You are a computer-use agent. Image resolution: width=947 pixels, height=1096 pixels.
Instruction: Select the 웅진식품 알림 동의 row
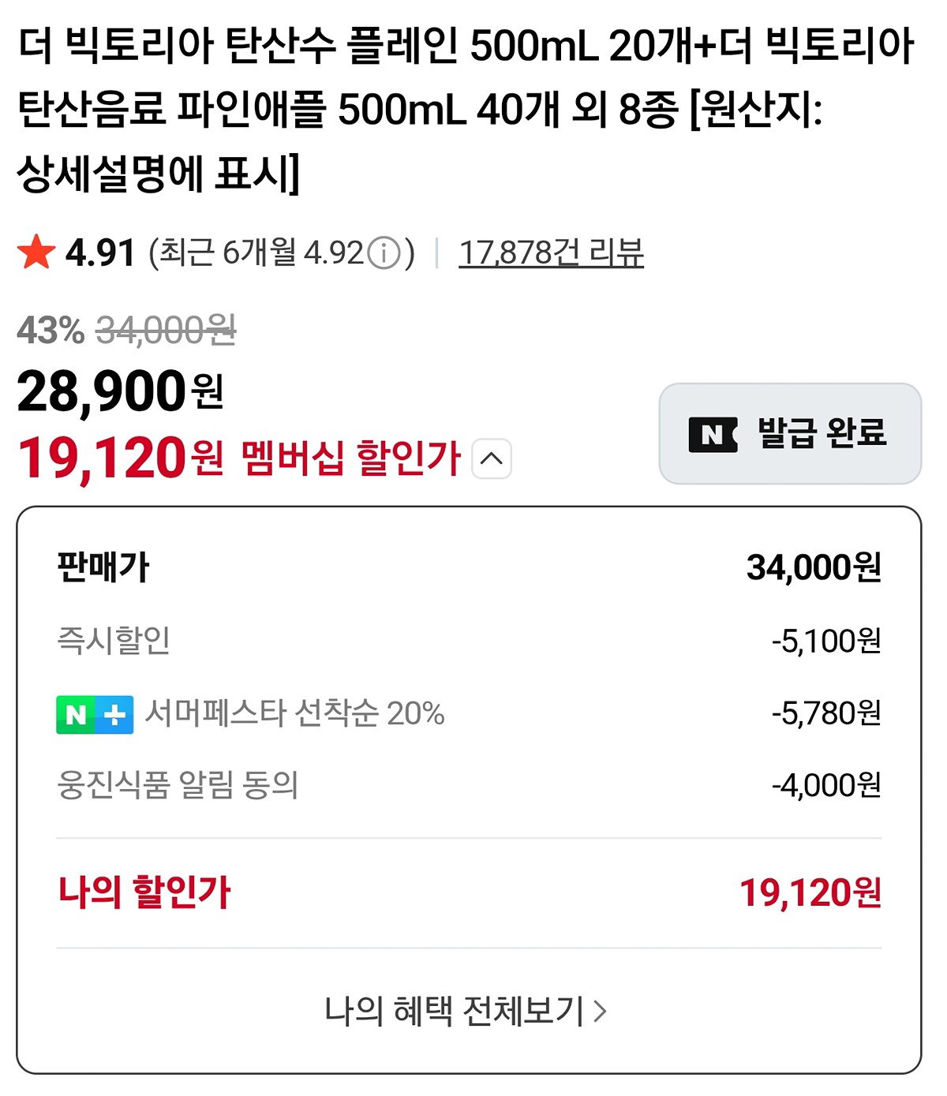[x=469, y=786]
